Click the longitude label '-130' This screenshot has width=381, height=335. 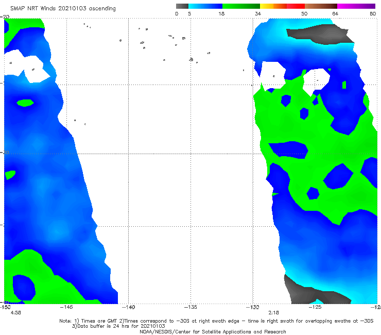click(x=253, y=307)
